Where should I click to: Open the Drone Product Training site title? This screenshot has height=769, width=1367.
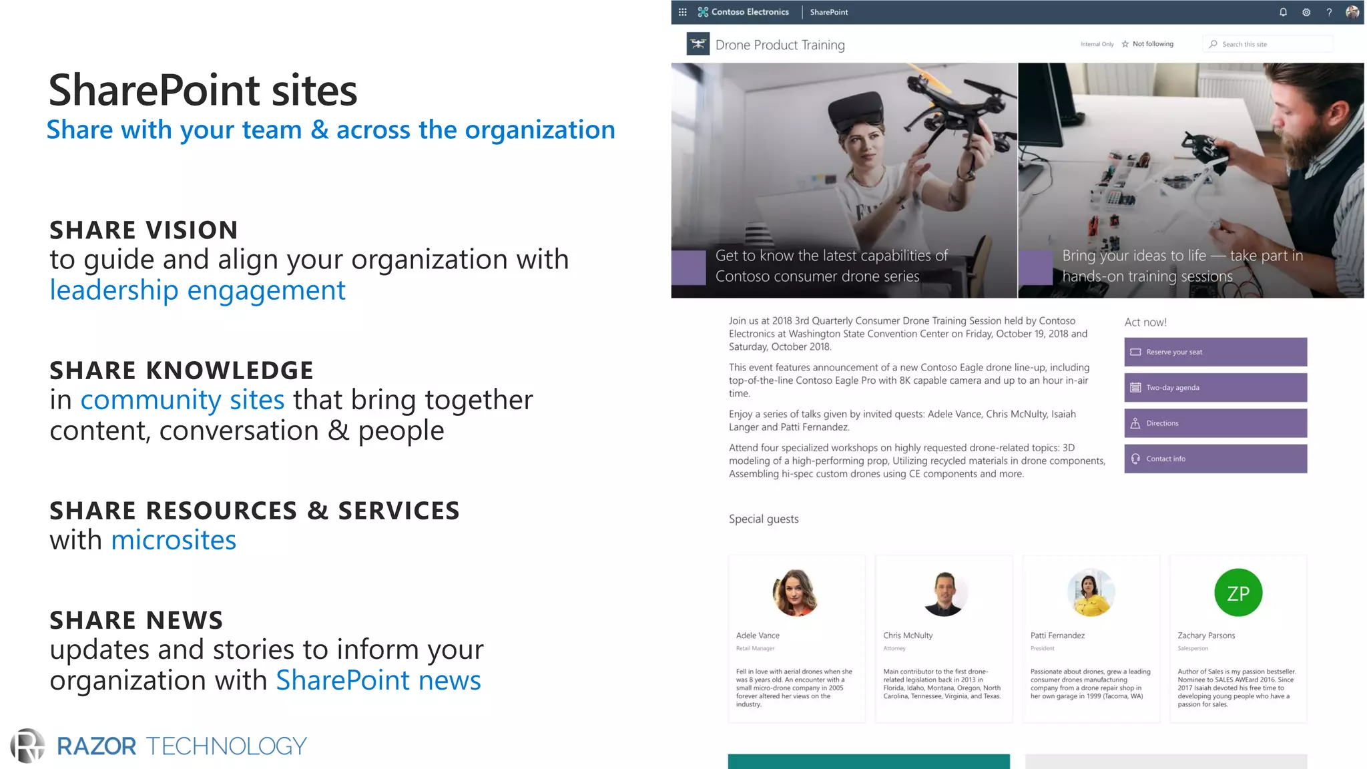point(780,45)
